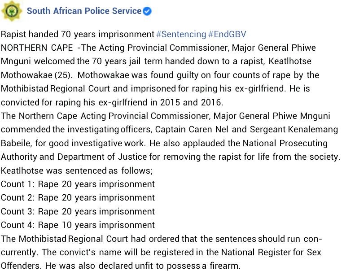The image size is (346, 271).
Task: Click the 'Count 3: Rape 20 years imprisonment' line
Action: 78,211
